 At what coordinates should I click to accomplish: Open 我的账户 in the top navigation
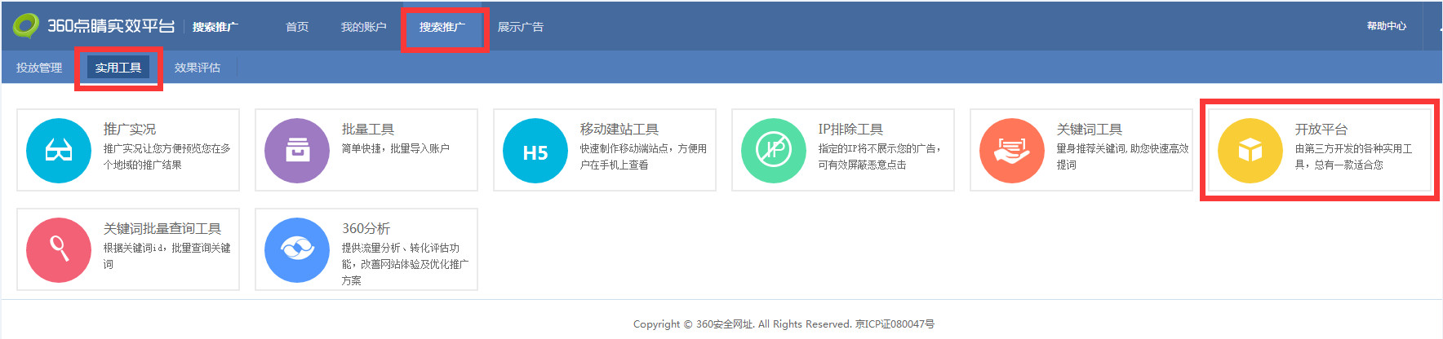tap(364, 27)
